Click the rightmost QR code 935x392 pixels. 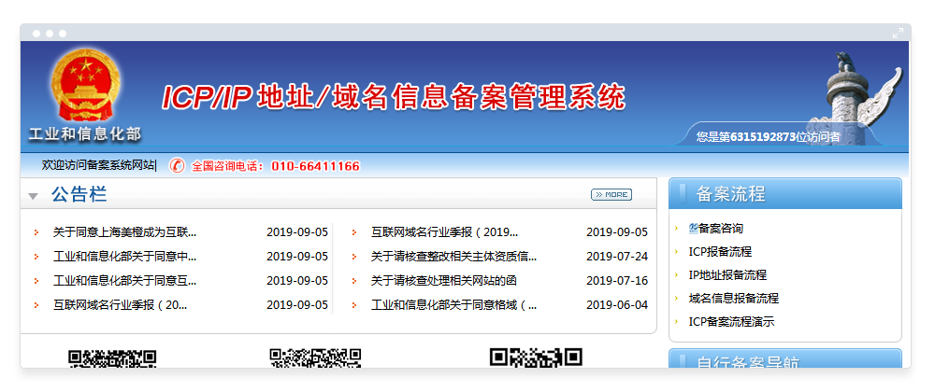[x=536, y=358]
